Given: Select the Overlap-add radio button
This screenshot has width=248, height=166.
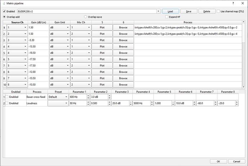Looking at the screenshot, I should (x=4, y=17).
